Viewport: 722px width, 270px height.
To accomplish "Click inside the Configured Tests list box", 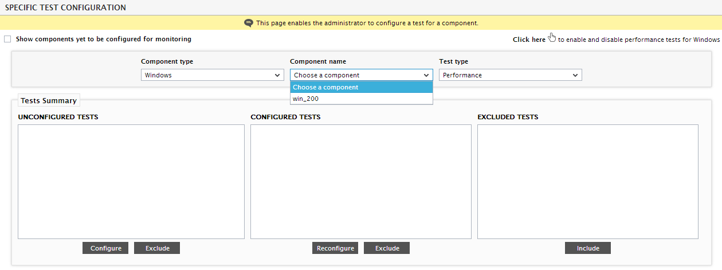I will pyautogui.click(x=361, y=182).
